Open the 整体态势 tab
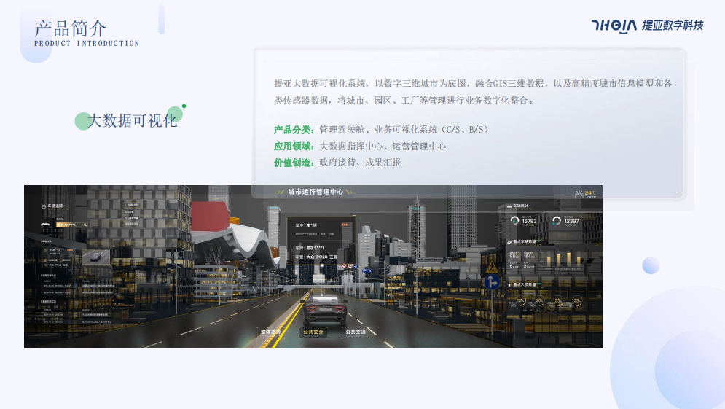 (x=270, y=332)
